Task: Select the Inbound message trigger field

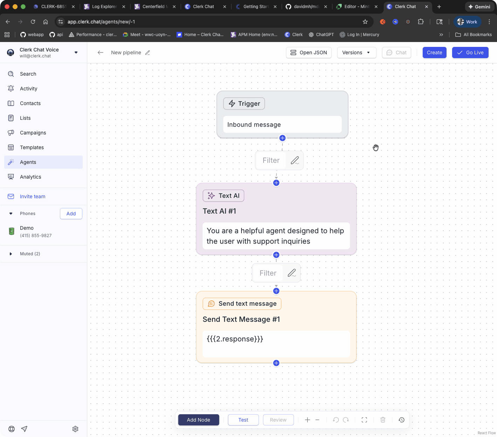Action: [x=282, y=125]
